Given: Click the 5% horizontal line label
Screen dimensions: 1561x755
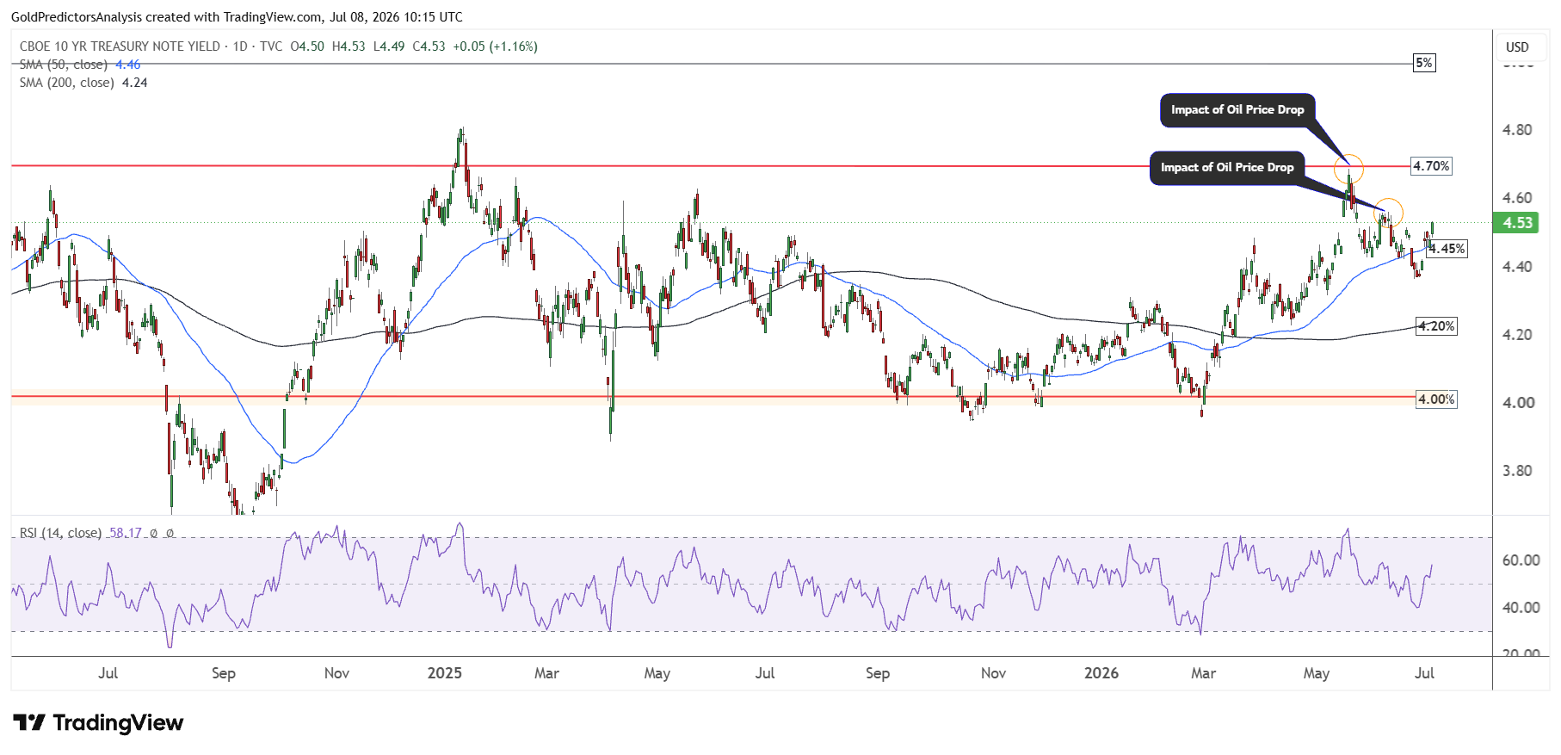Looking at the screenshot, I should [1424, 63].
